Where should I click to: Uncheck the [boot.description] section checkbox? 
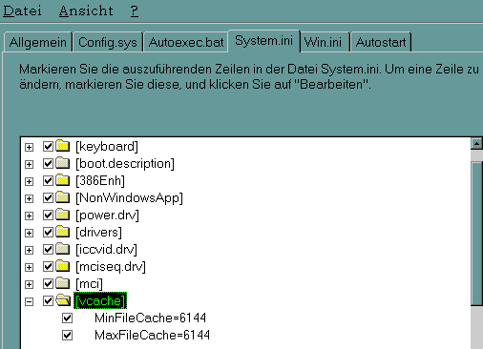[48, 164]
